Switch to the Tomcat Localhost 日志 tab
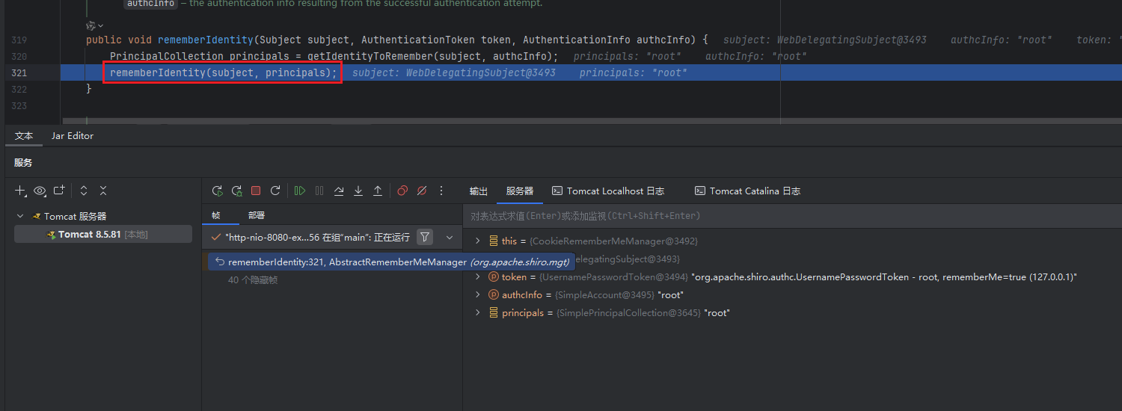 (x=607, y=191)
